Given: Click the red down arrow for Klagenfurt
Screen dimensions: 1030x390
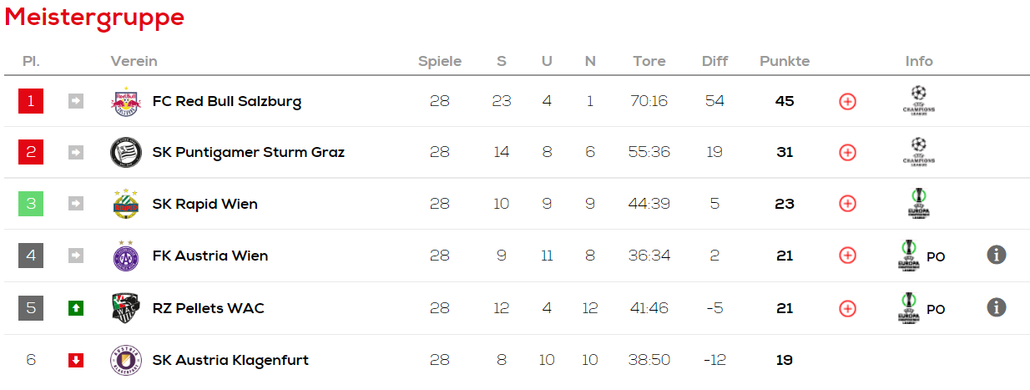Looking at the screenshot, I should pos(76,360).
